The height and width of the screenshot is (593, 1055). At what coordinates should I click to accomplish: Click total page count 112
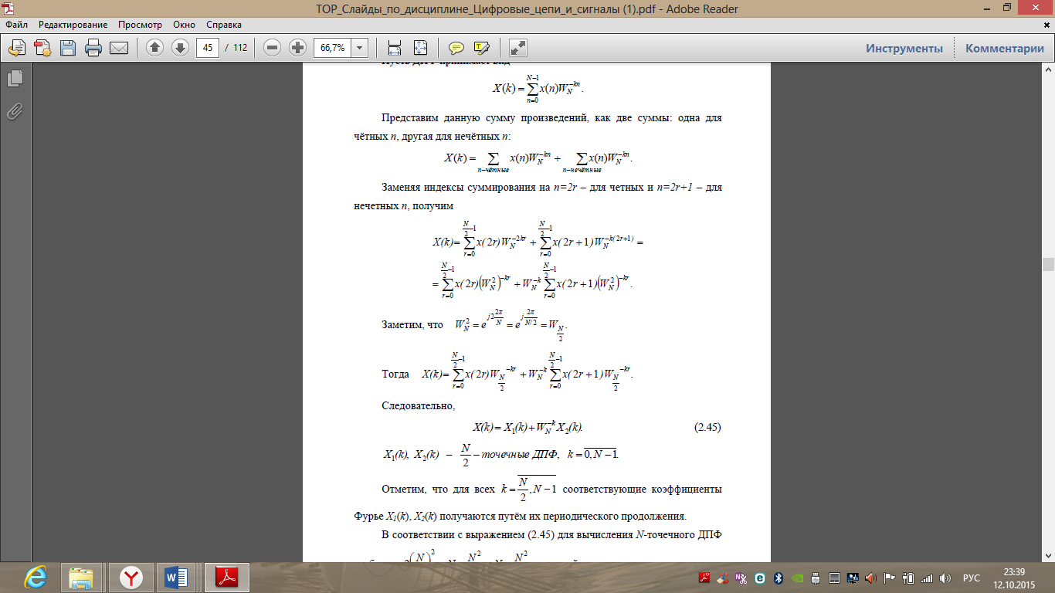[240, 48]
